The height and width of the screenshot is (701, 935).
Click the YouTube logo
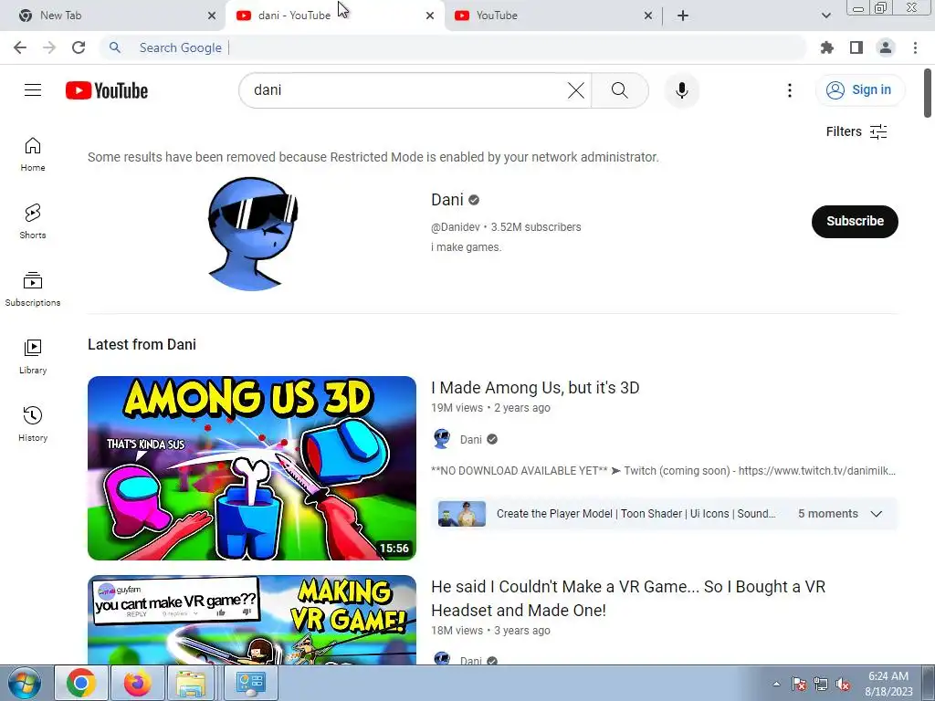pyautogui.click(x=107, y=90)
